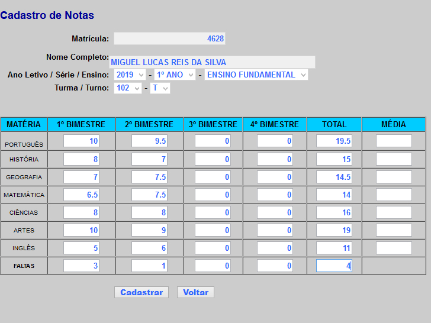
Task: Click Geografia 3º Bimestre grade field
Action: pyautogui.click(x=213, y=177)
